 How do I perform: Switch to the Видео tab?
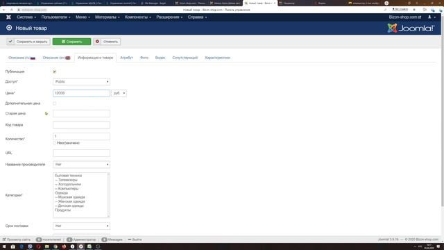pos(160,58)
